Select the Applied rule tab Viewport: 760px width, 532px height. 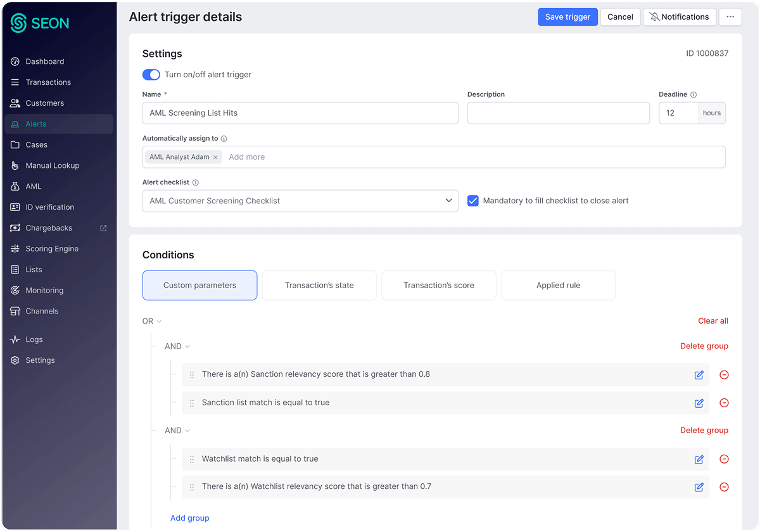coord(558,285)
